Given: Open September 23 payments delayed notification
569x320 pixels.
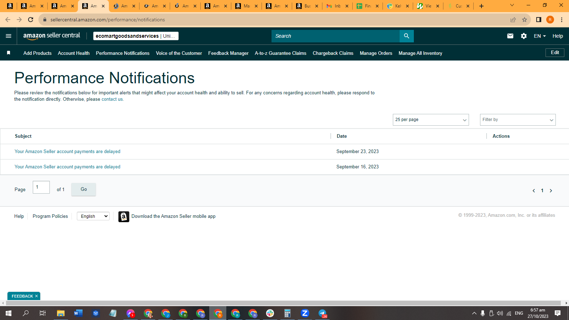Looking at the screenshot, I should 67,152.
